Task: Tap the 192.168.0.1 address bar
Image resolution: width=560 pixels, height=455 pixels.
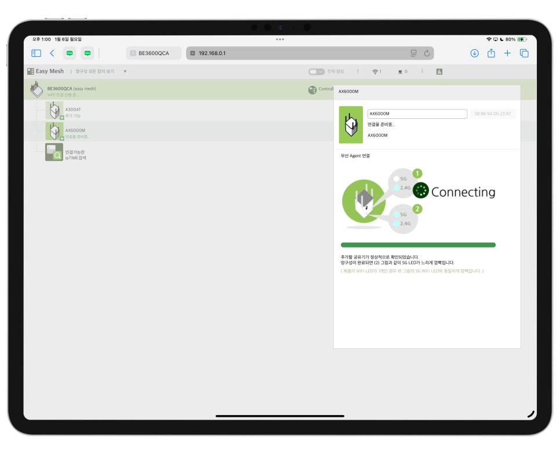Action: click(x=310, y=53)
